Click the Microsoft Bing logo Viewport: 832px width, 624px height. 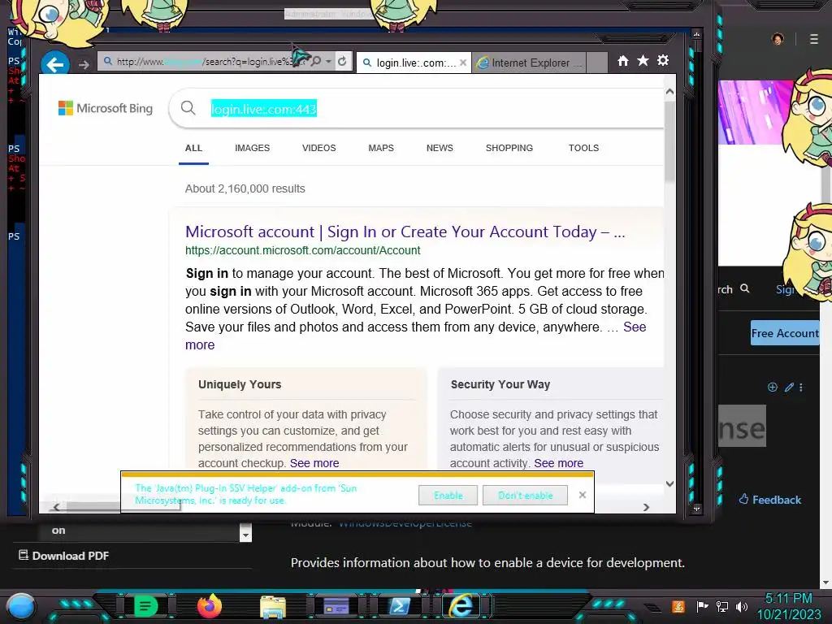tap(106, 108)
